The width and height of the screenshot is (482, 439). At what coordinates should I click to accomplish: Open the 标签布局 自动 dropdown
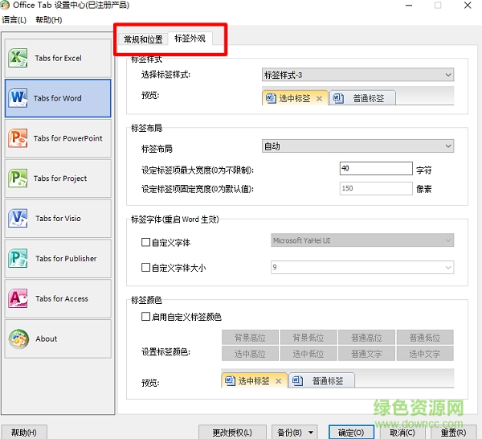point(357,146)
